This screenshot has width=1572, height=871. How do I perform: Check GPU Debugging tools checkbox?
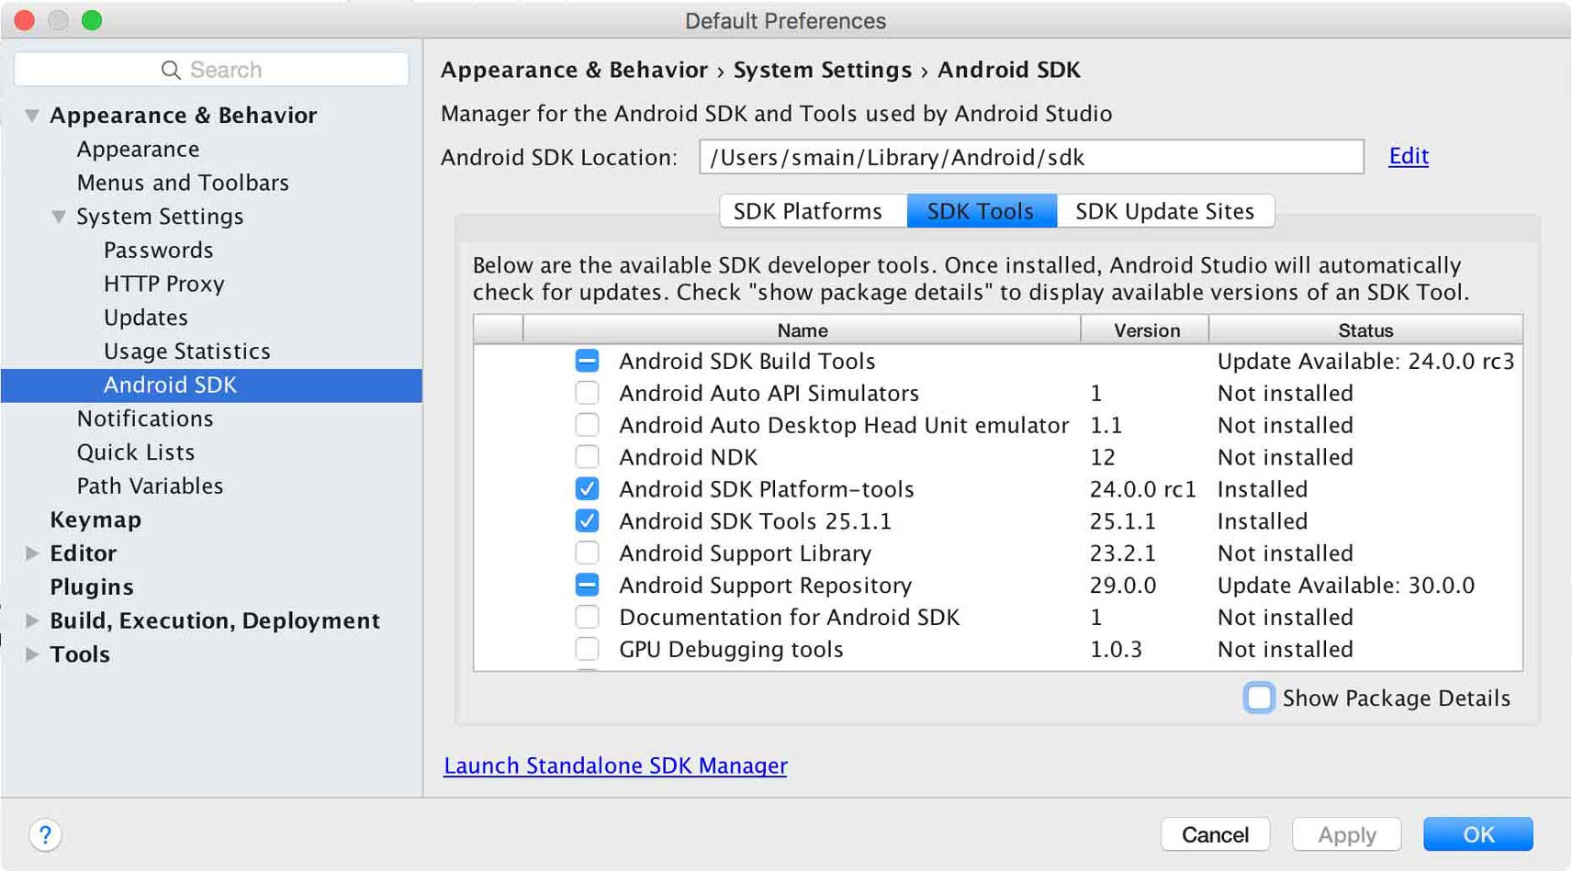587,649
